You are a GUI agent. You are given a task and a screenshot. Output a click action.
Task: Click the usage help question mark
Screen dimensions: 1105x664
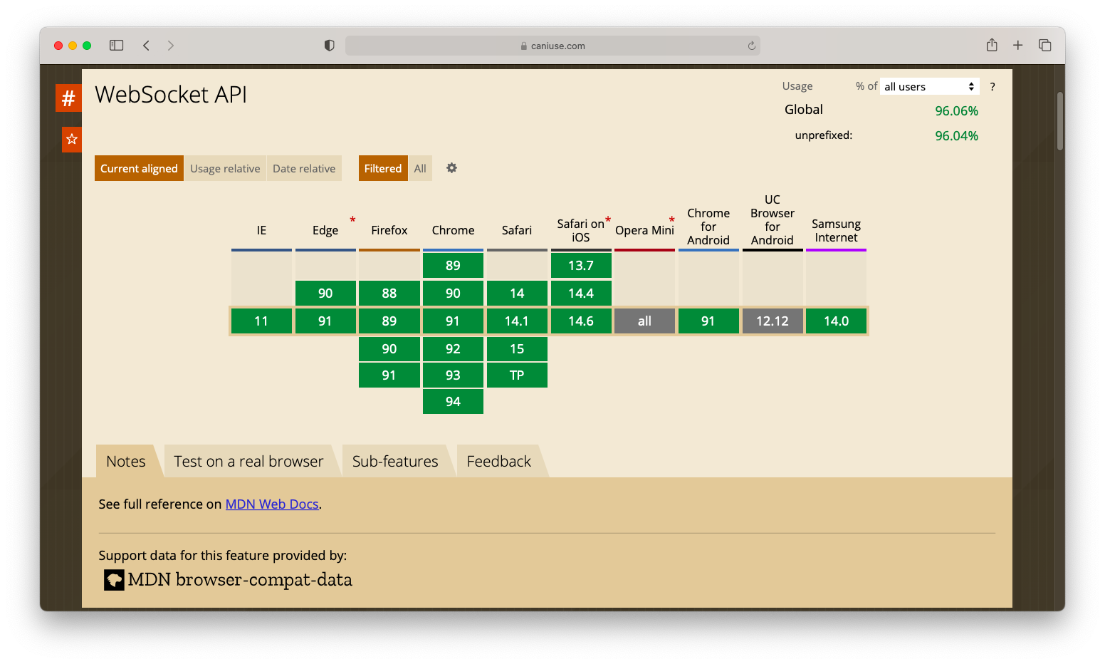(x=993, y=87)
